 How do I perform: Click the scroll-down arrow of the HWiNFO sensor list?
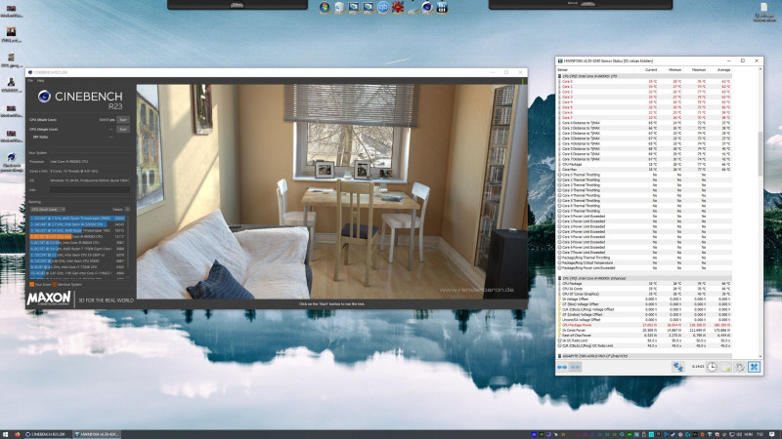pos(760,356)
